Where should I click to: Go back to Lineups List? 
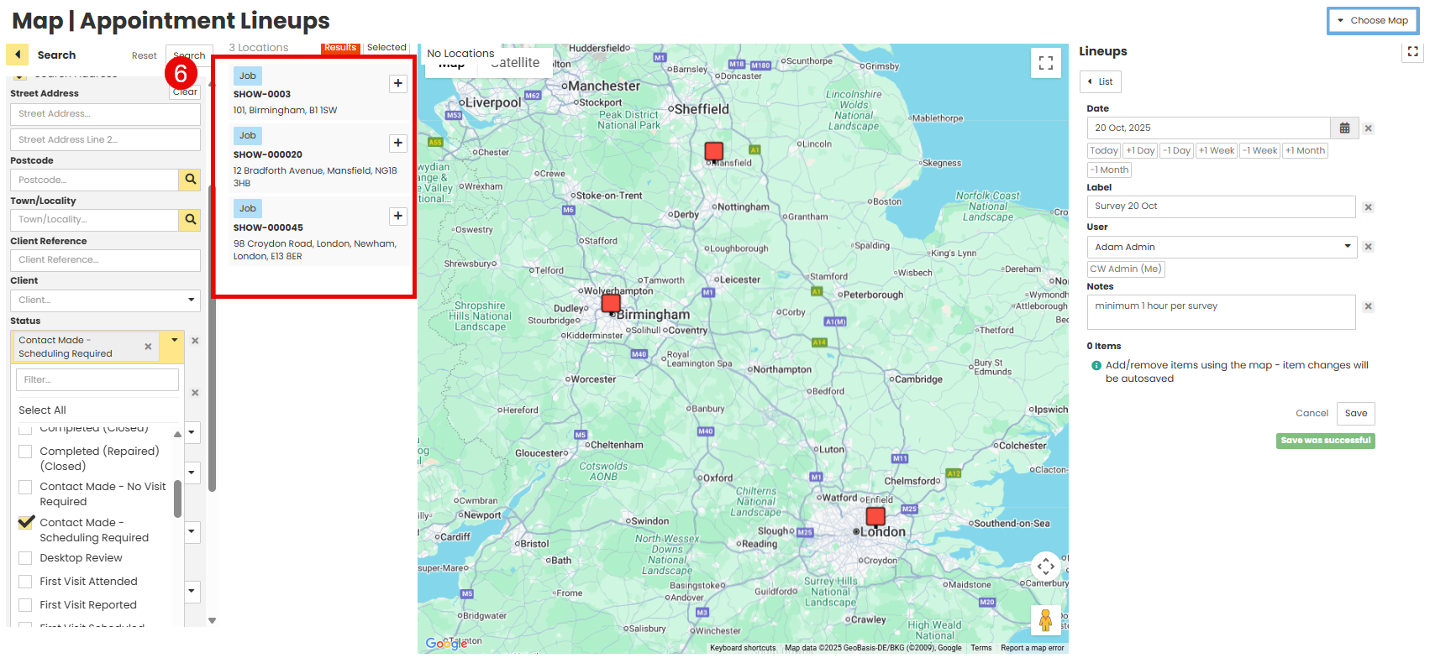pyautogui.click(x=1100, y=82)
